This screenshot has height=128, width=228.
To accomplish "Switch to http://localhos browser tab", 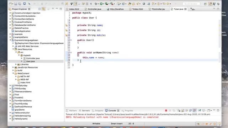I will point(115,9).
